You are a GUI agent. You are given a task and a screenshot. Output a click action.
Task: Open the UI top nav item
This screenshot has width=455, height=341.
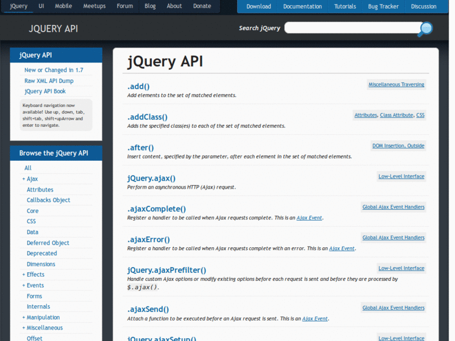[x=41, y=6]
